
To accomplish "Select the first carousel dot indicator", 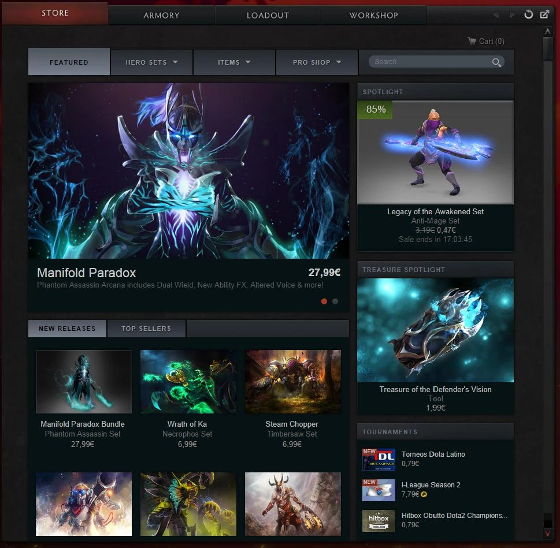I will pos(324,301).
